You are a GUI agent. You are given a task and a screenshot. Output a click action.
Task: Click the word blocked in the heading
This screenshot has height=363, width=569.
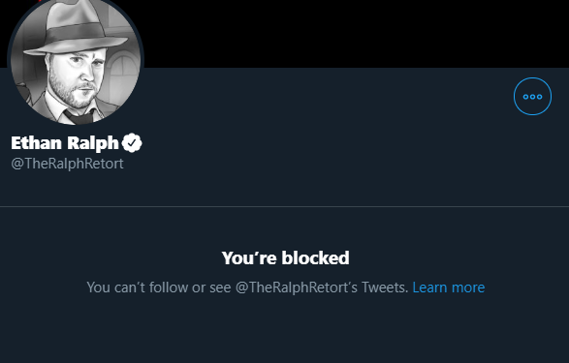tap(315, 257)
